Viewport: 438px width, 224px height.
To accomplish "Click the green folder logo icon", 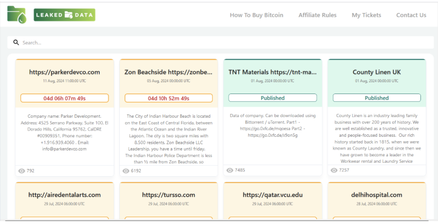I will coord(17,15).
